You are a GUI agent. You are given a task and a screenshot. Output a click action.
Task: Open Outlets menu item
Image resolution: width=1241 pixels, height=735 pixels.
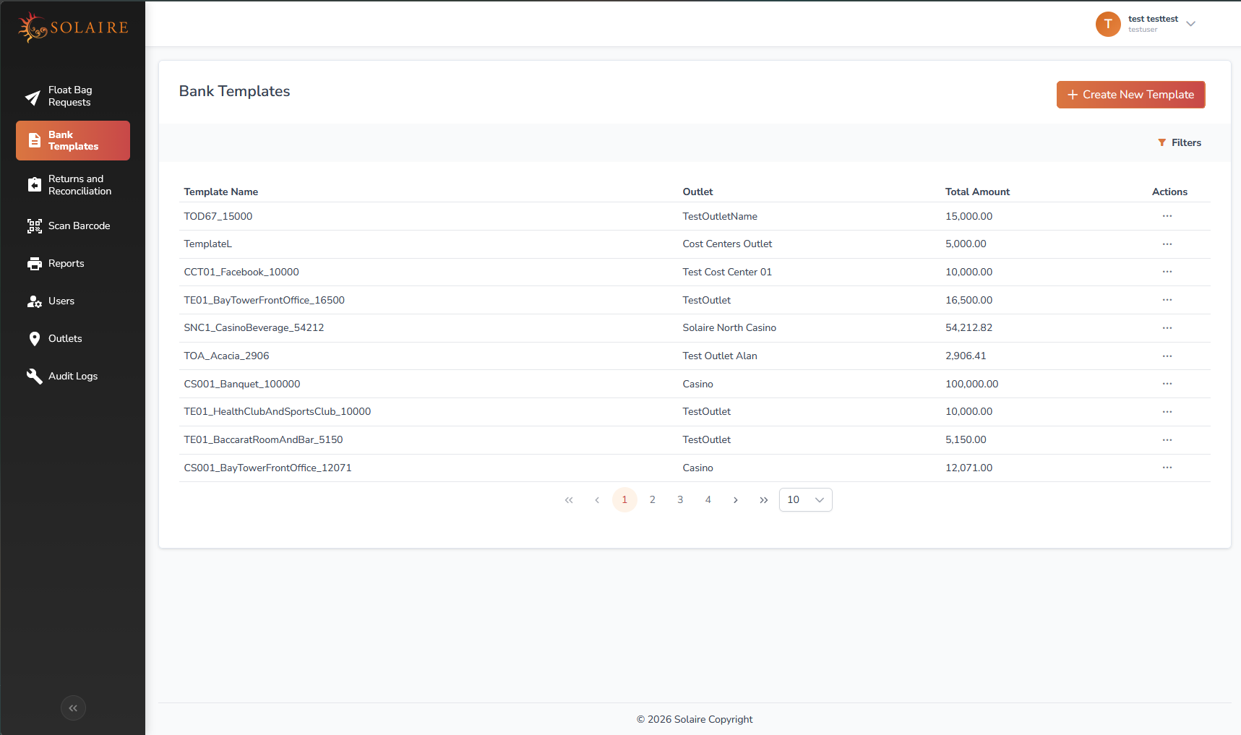coord(73,339)
